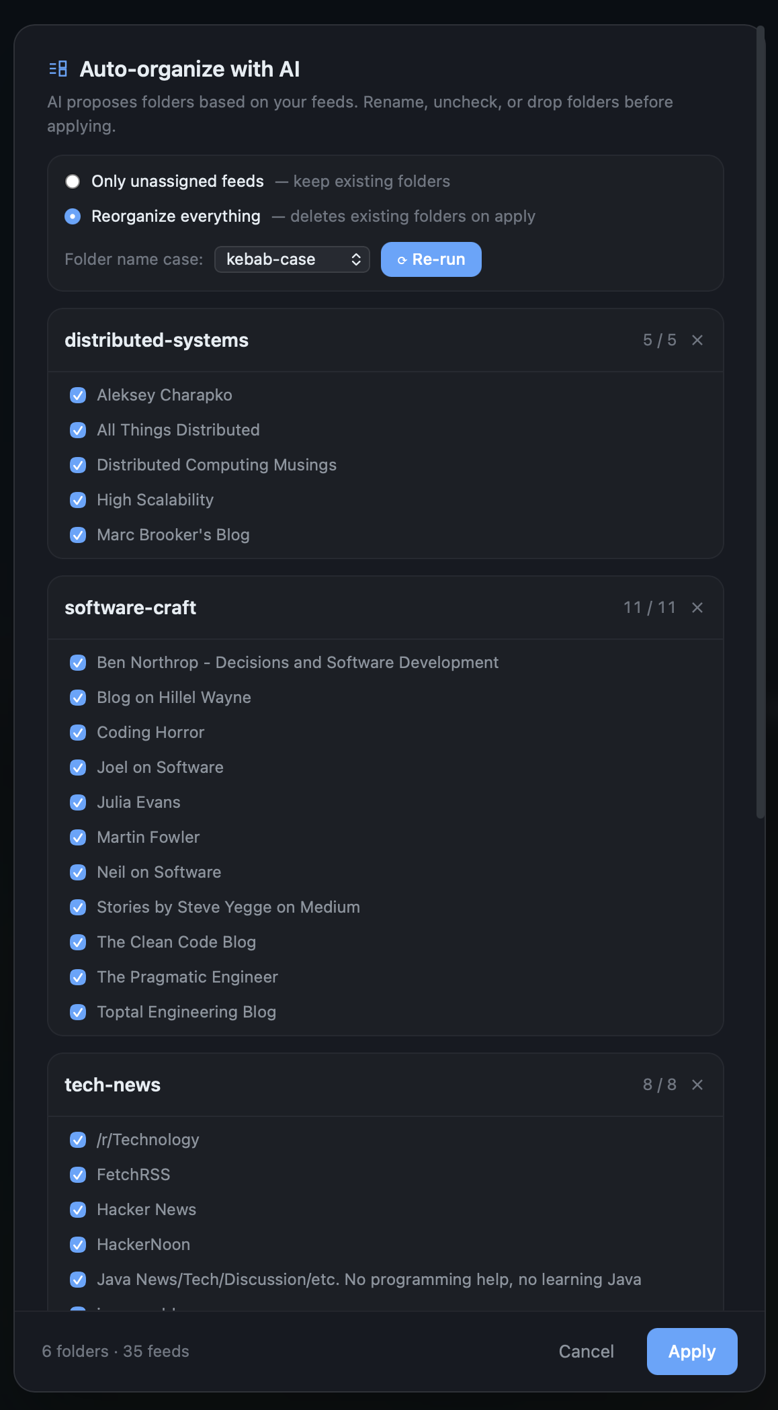The image size is (778, 1410).
Task: Uncheck the Marc Brooker's Blog feed
Action: [x=78, y=535]
